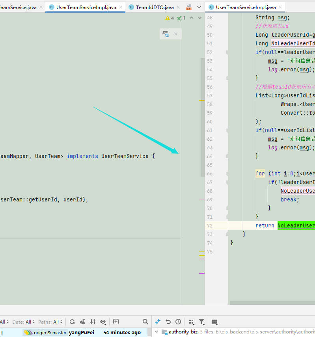Select the authority-biz folder row
315x337 pixels.
[x=234, y=332]
